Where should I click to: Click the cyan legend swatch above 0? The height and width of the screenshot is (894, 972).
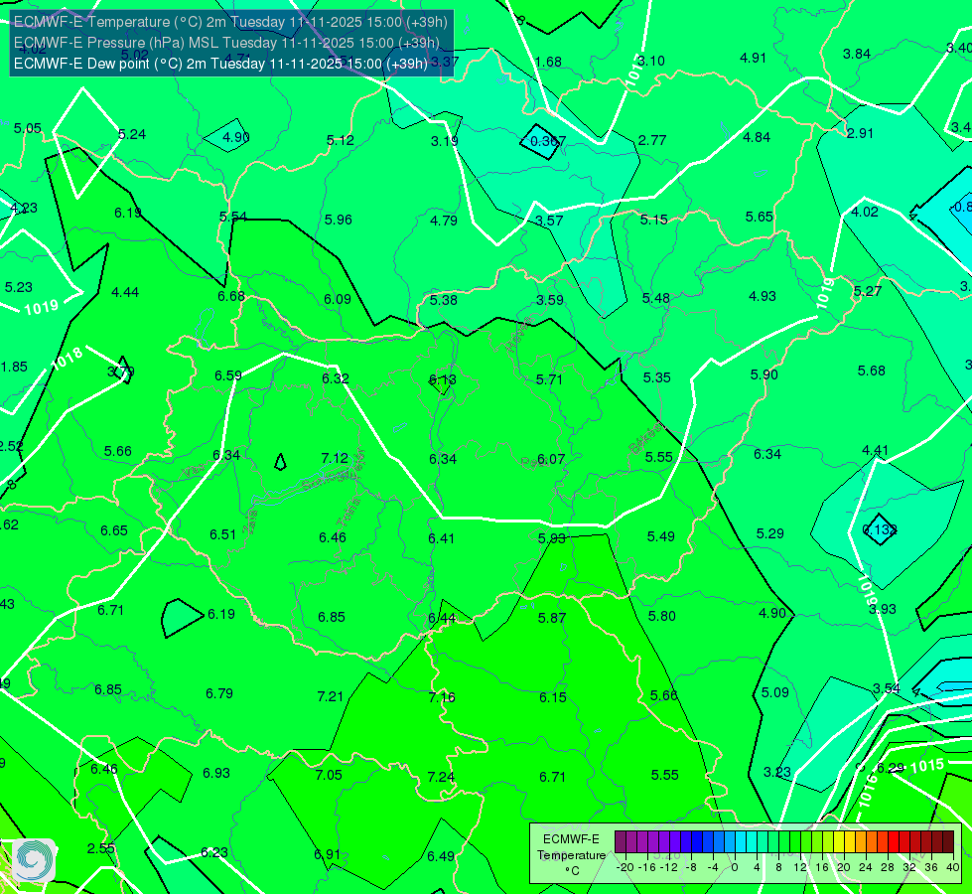pyautogui.click(x=740, y=842)
